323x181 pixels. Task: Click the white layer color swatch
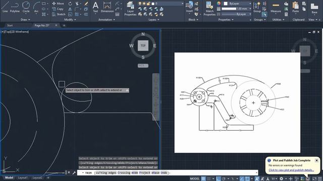pos(153,4)
